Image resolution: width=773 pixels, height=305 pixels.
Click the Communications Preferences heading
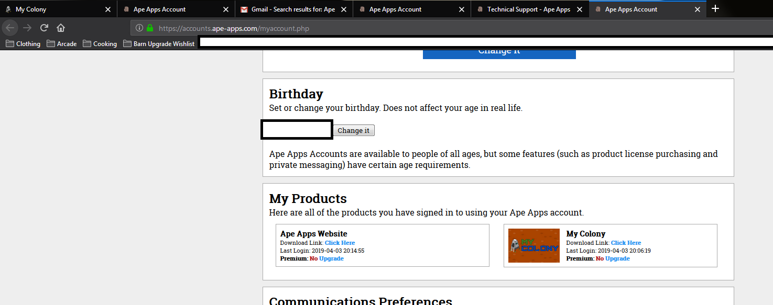361,300
